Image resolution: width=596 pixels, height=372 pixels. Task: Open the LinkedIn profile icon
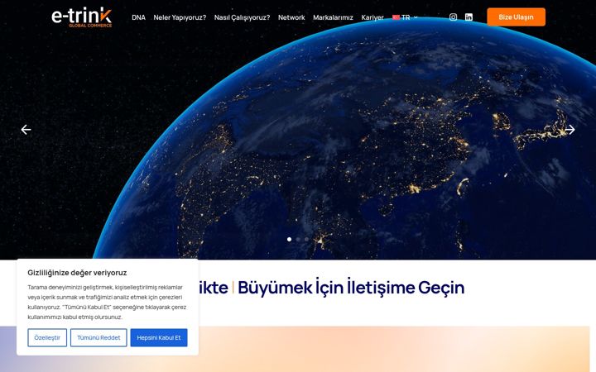(x=469, y=17)
